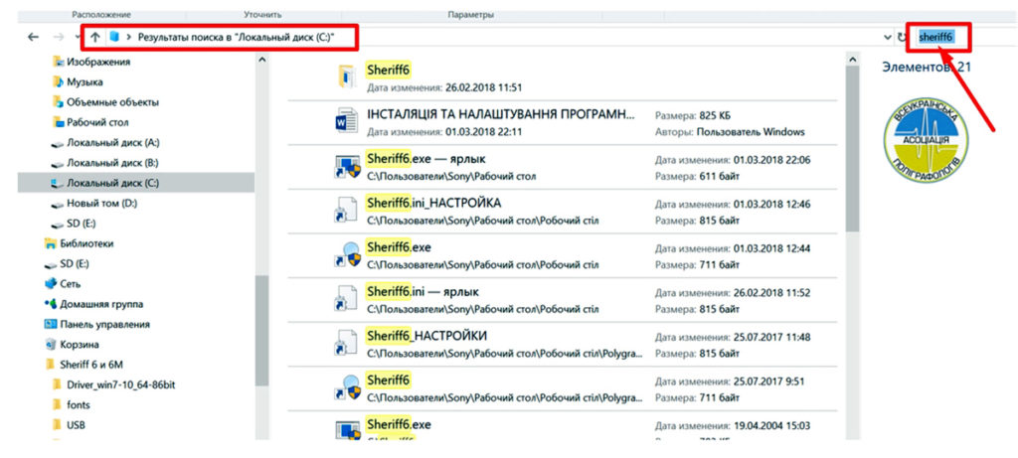Click the Параметры ribbon group label

(x=470, y=16)
